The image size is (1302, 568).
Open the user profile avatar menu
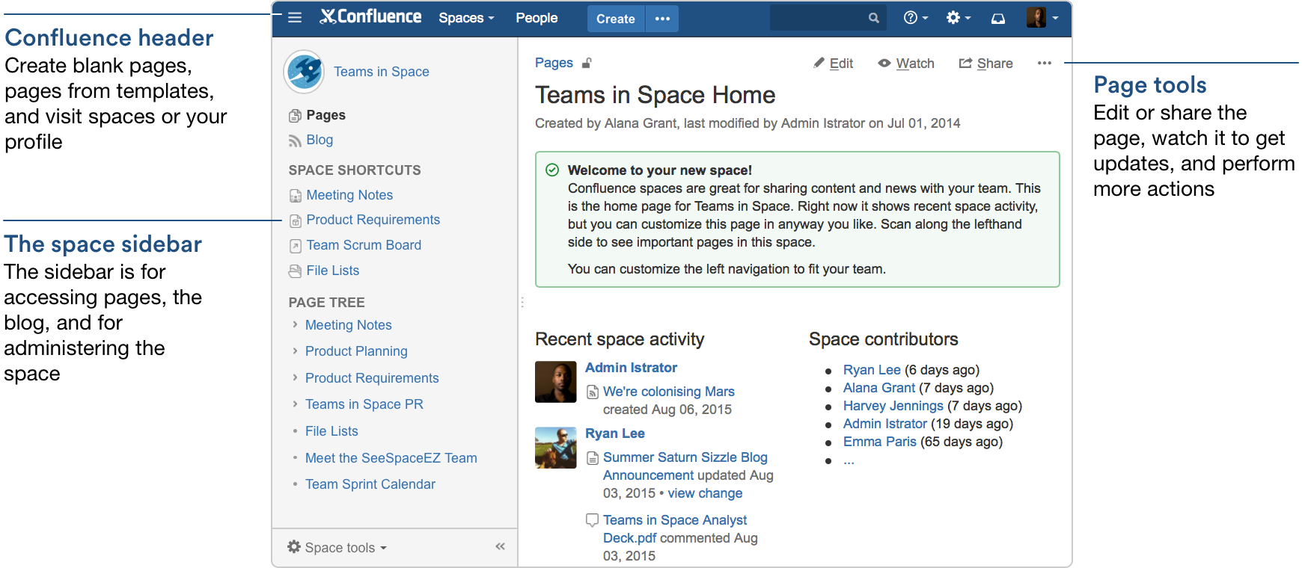pyautogui.click(x=1042, y=18)
